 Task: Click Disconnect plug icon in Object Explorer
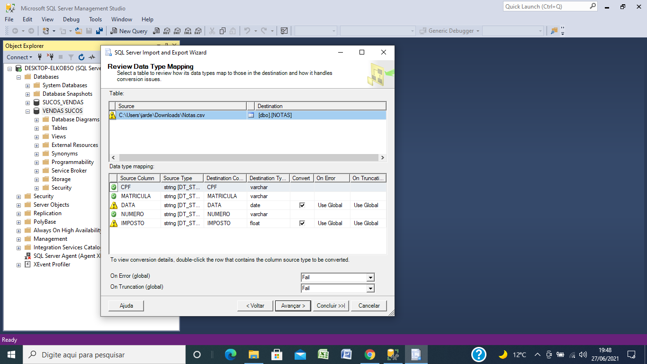tap(50, 57)
